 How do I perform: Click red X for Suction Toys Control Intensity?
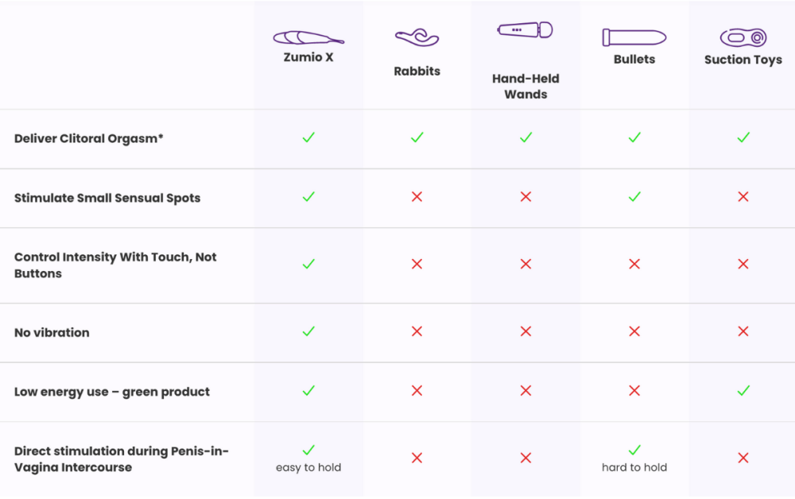pyautogui.click(x=743, y=264)
